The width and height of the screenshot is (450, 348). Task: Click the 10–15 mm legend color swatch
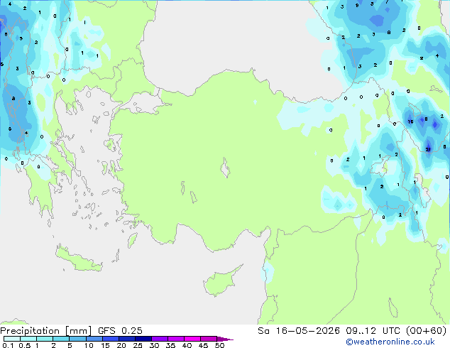(x=94, y=339)
